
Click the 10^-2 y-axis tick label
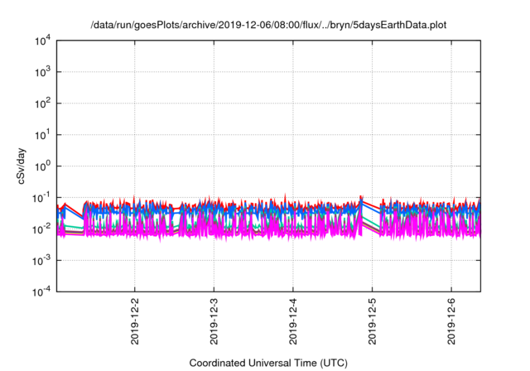pyautogui.click(x=41, y=229)
